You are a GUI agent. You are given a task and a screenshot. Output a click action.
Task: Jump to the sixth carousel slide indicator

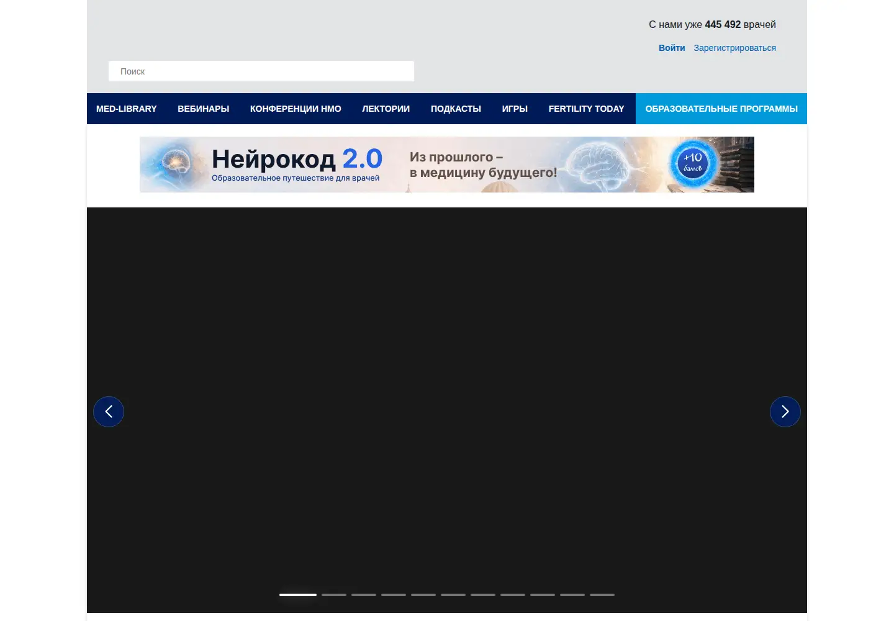coord(453,595)
